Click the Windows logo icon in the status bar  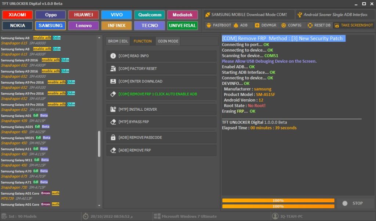(157, 216)
